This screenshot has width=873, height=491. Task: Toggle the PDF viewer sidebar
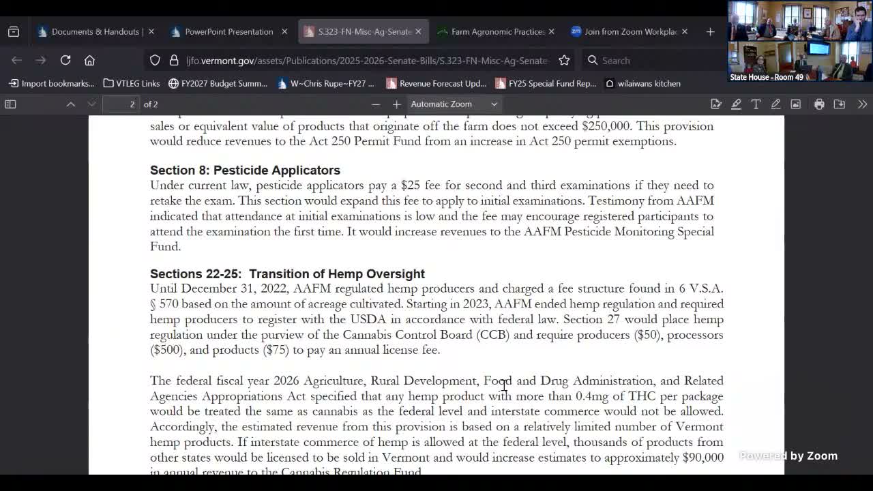click(10, 104)
